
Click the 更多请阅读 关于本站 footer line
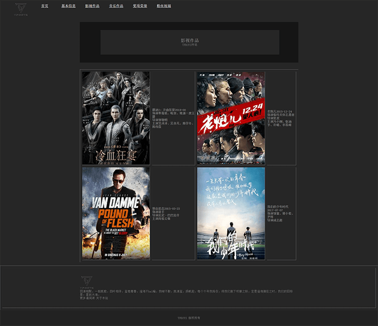(94, 298)
